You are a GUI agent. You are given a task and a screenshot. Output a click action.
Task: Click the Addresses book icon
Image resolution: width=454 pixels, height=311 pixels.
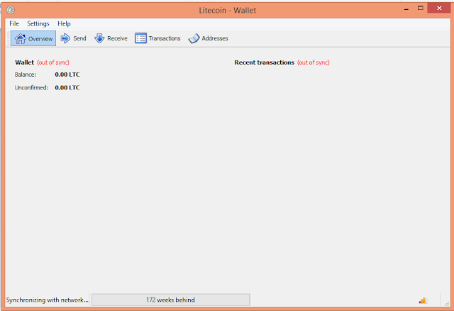tap(194, 38)
